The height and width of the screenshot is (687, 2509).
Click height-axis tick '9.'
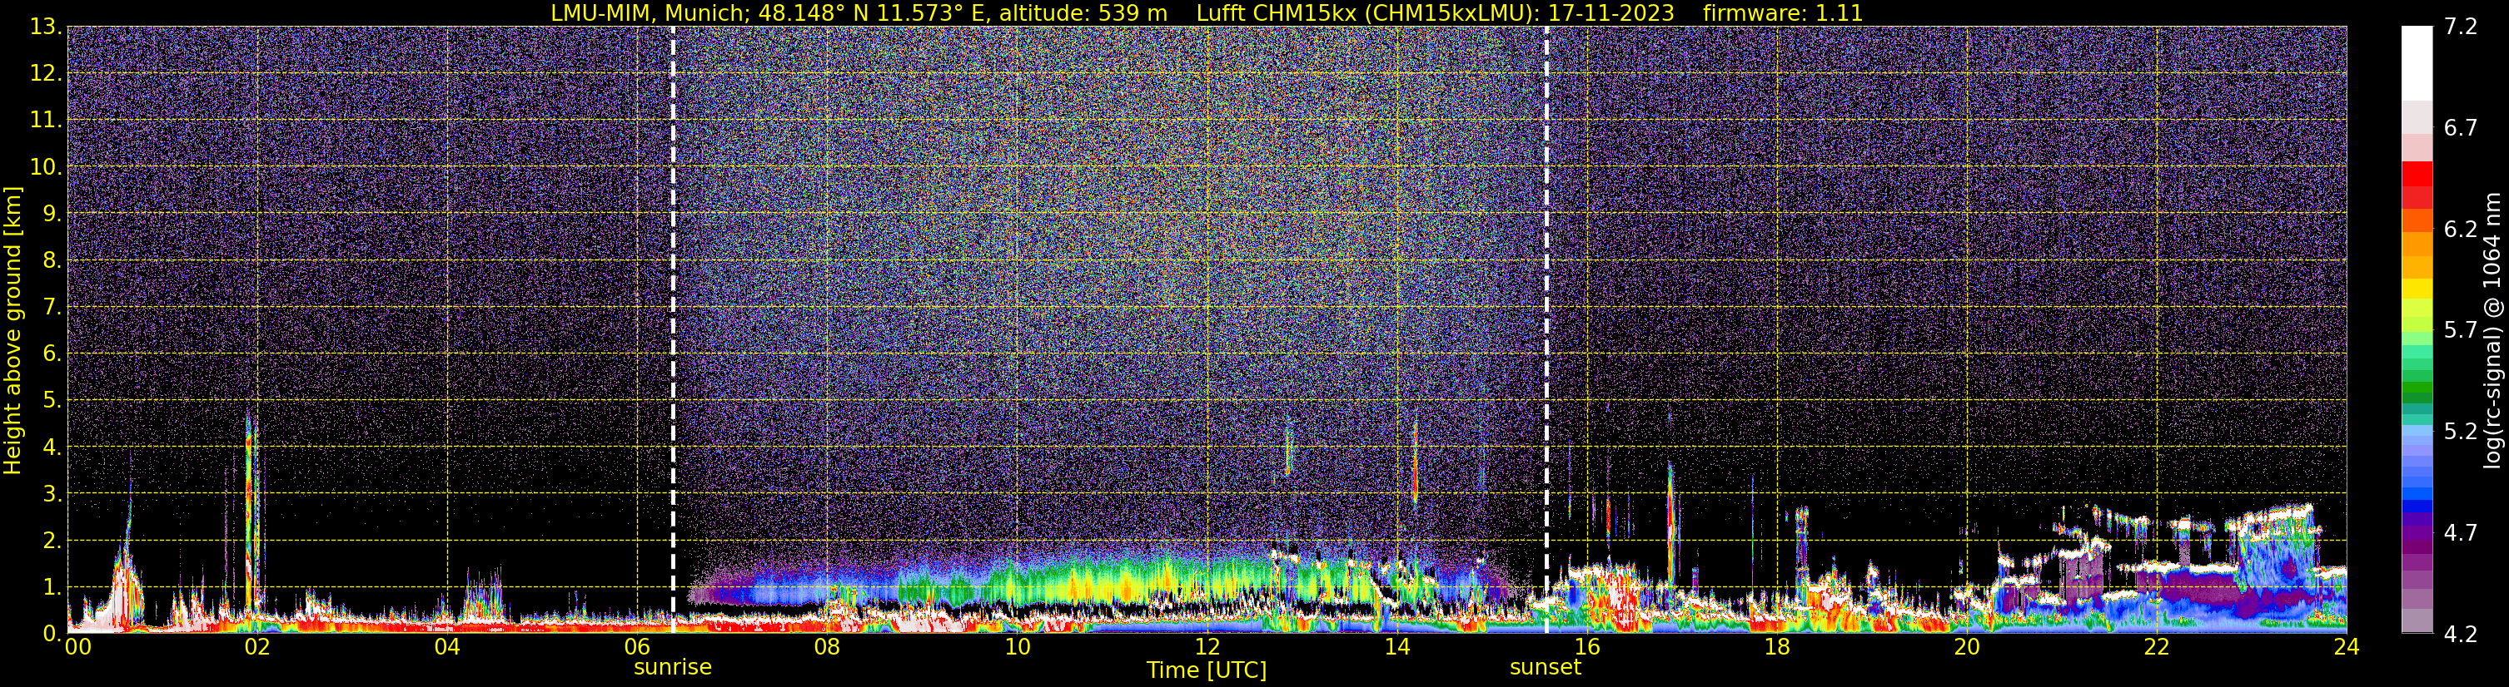[52, 214]
